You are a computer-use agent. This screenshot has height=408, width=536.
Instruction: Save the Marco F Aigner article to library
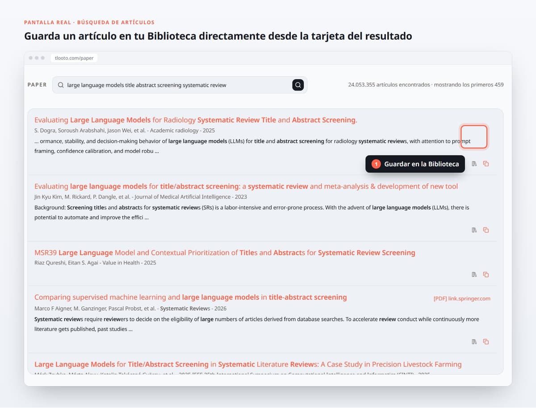coord(474,342)
